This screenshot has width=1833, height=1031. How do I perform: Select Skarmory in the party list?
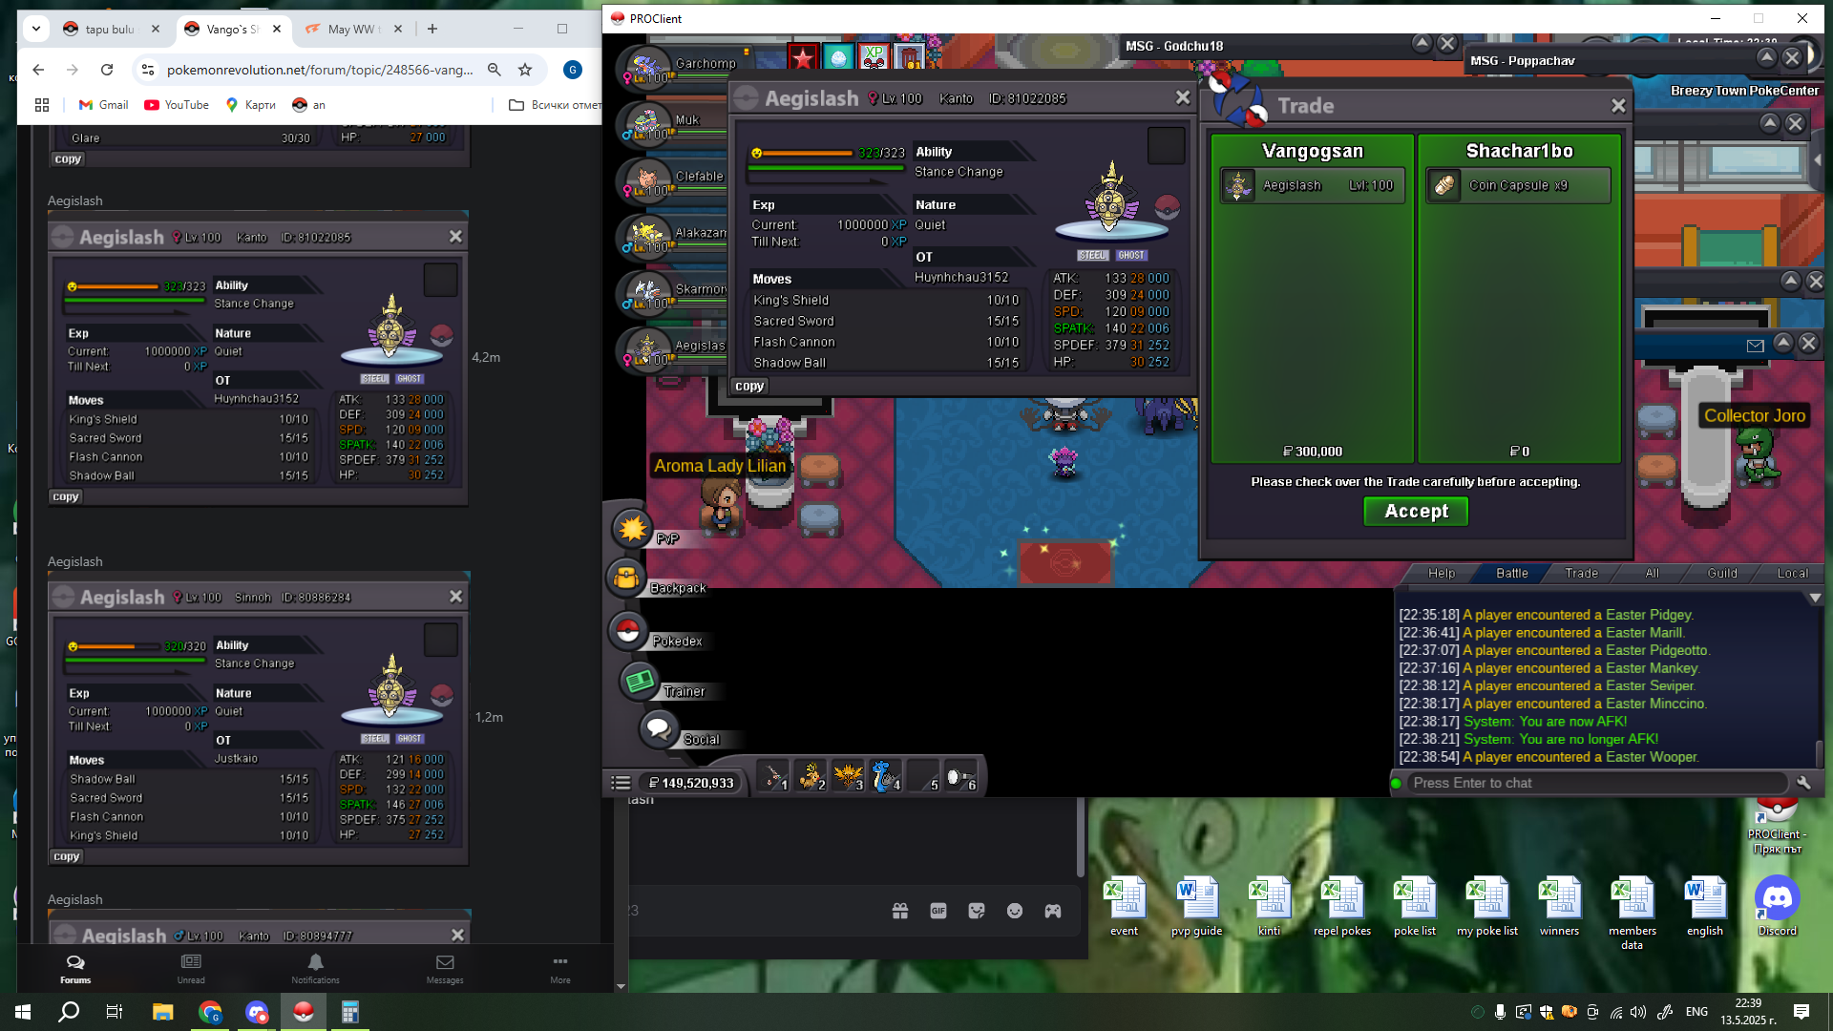click(x=674, y=292)
